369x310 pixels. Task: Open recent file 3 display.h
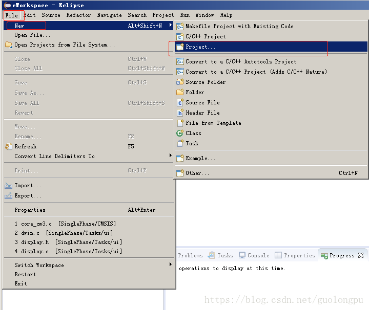coord(89,242)
